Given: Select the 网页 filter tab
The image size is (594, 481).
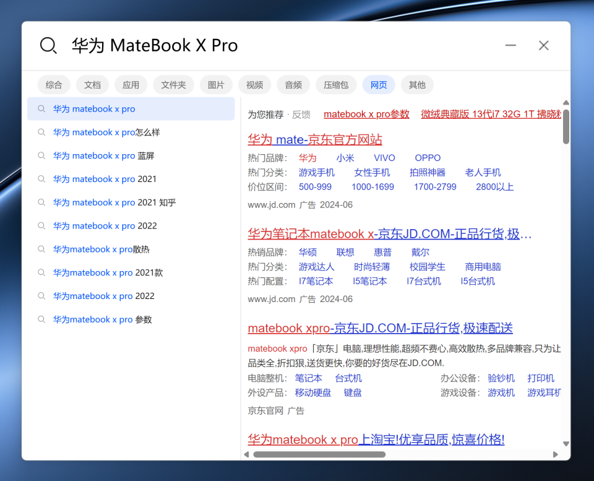Looking at the screenshot, I should click(x=379, y=85).
